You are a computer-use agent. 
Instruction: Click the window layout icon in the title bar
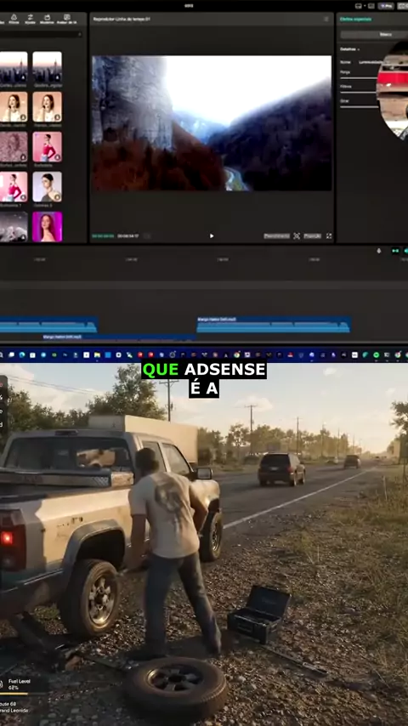pyautogui.click(x=358, y=6)
